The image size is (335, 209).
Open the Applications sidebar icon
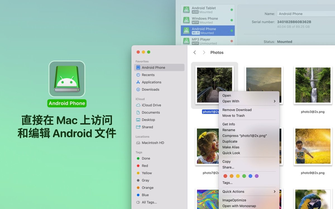pos(138,82)
